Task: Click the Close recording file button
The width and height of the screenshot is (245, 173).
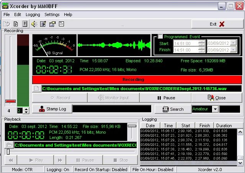Action: [x=217, y=98]
